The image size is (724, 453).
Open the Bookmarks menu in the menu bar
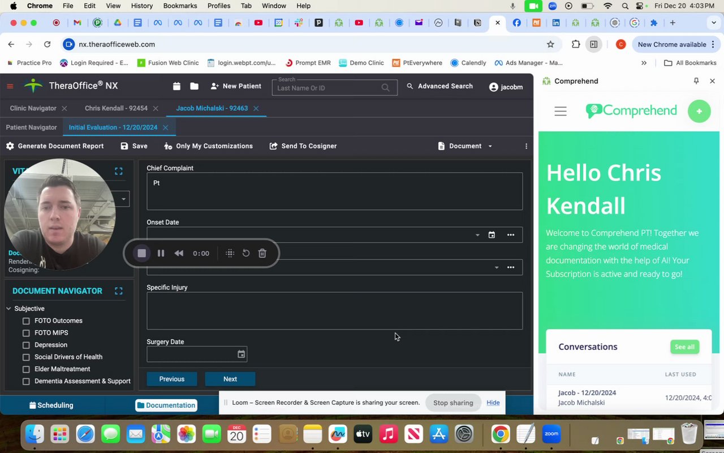(180, 6)
